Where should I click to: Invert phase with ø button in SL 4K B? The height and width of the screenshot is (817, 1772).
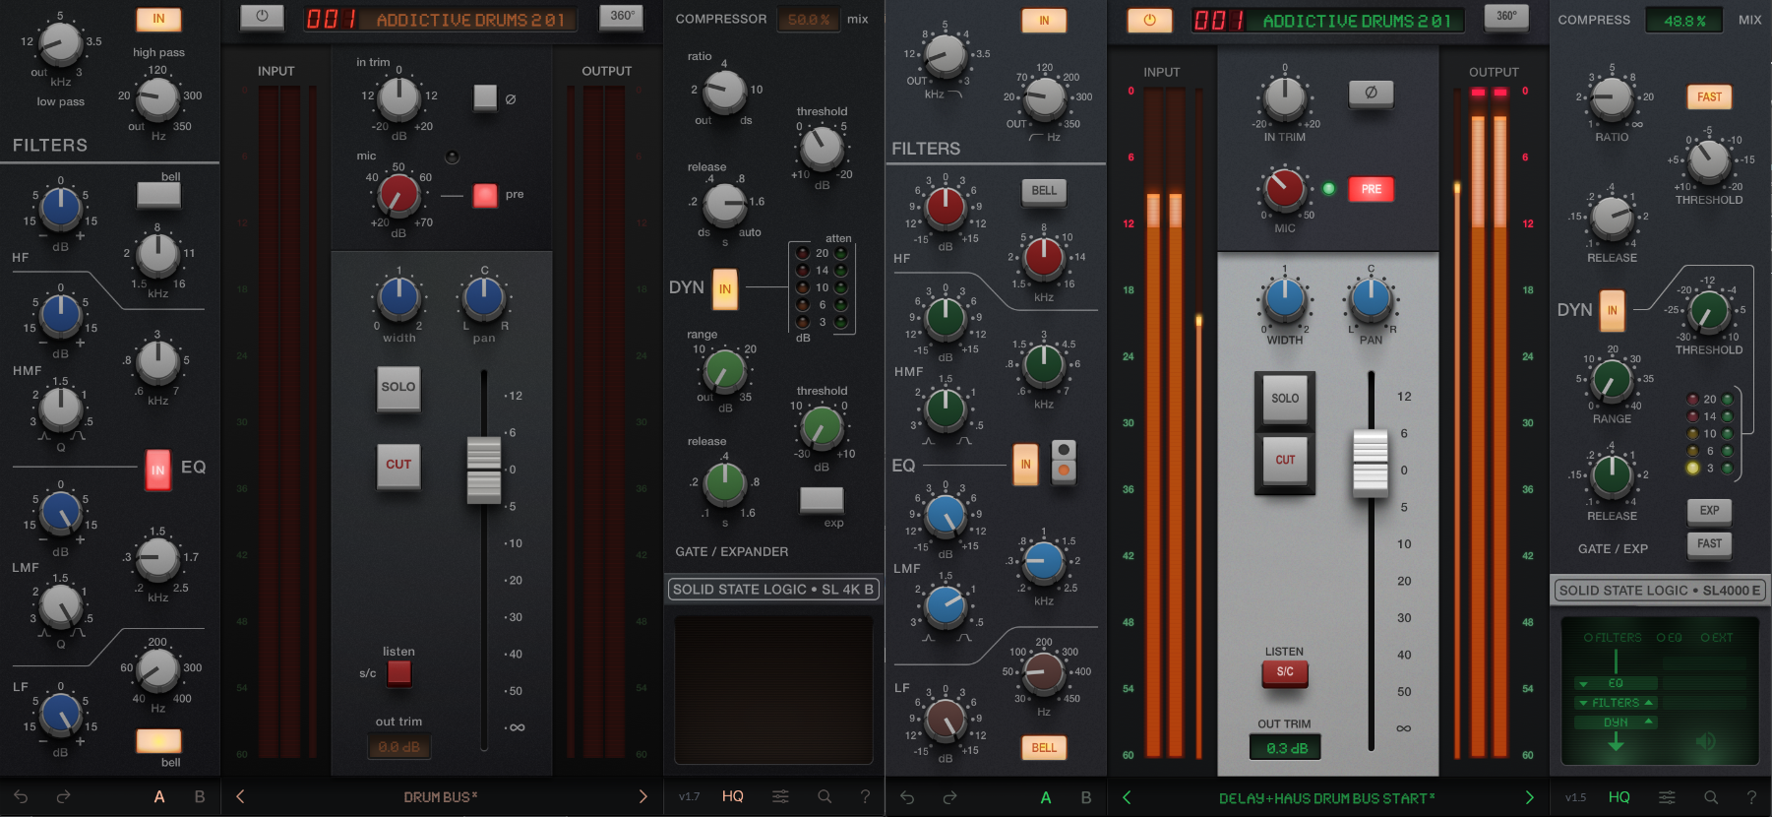coord(485,96)
